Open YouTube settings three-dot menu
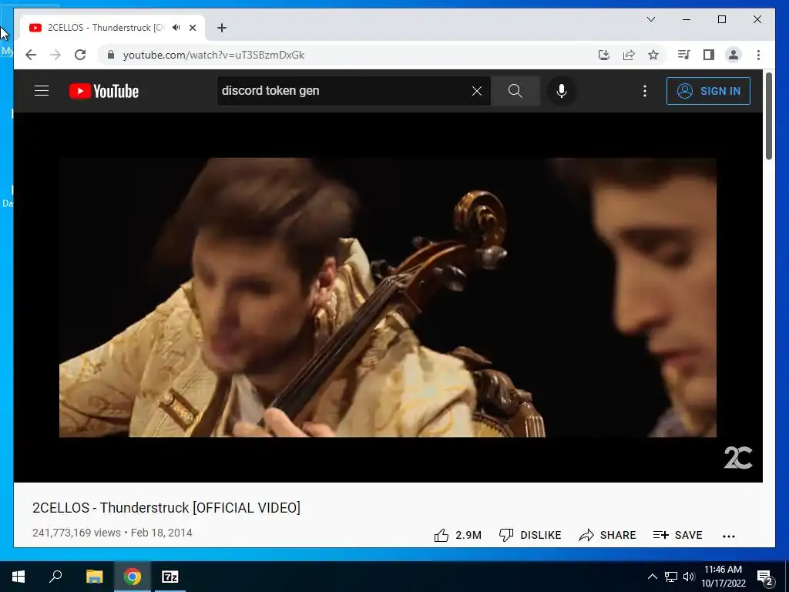The height and width of the screenshot is (592, 789). coord(645,91)
